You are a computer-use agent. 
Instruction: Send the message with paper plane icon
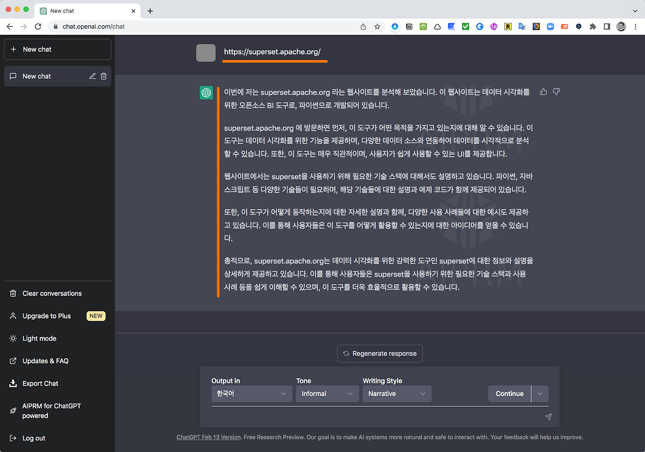(548, 417)
